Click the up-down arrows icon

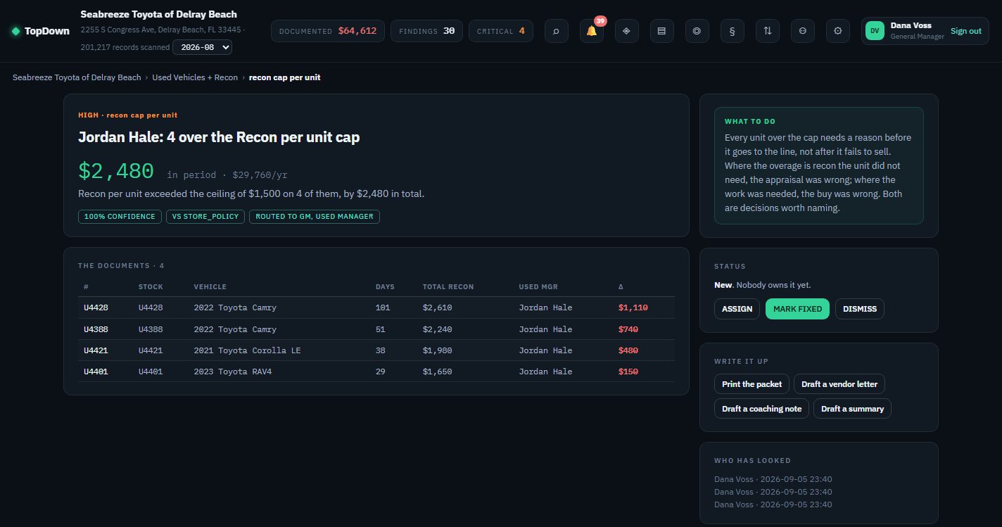pyautogui.click(x=767, y=31)
